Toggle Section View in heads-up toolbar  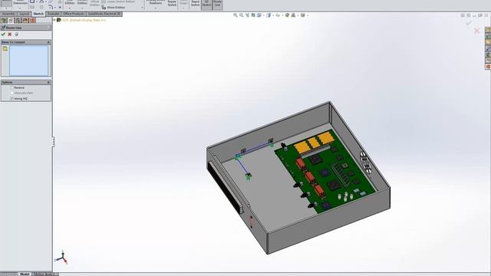(253, 15)
